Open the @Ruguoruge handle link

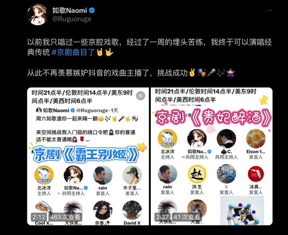tap(72, 19)
